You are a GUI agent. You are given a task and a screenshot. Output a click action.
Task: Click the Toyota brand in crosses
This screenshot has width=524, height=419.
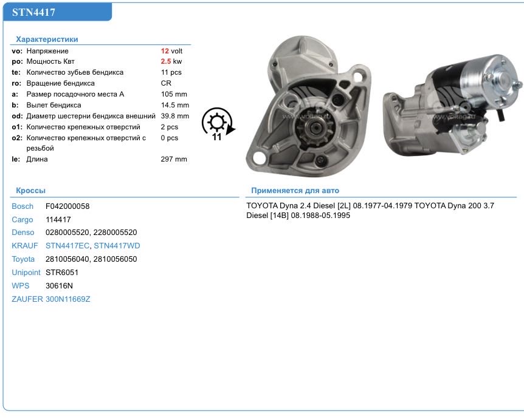pos(23,259)
